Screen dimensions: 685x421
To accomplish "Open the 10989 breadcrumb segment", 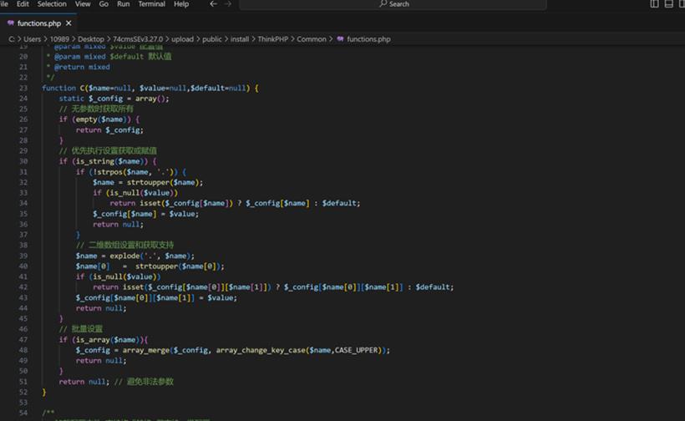I will coord(59,39).
